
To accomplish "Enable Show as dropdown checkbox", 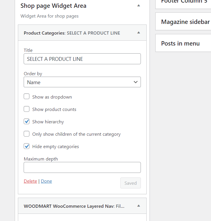I will (x=27, y=97).
